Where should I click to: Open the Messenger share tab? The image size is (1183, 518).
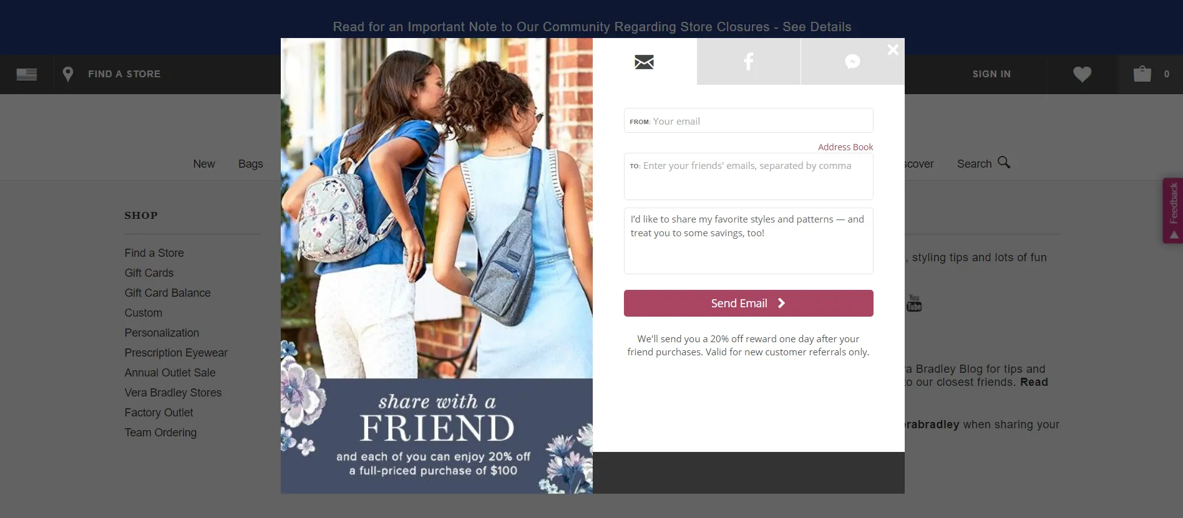852,62
